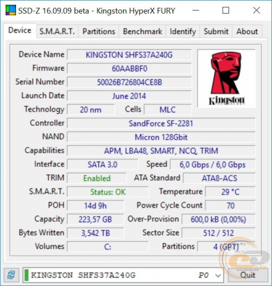Viewport: 272px width, 286px height.
Task: Click the Cells value MLC
Action: 168,110
